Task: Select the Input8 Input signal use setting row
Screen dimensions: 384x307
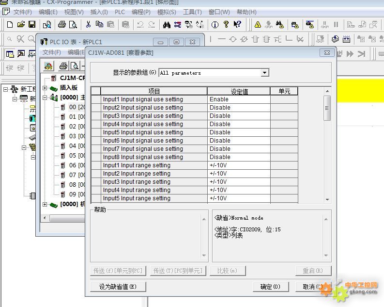Action: tap(195, 157)
